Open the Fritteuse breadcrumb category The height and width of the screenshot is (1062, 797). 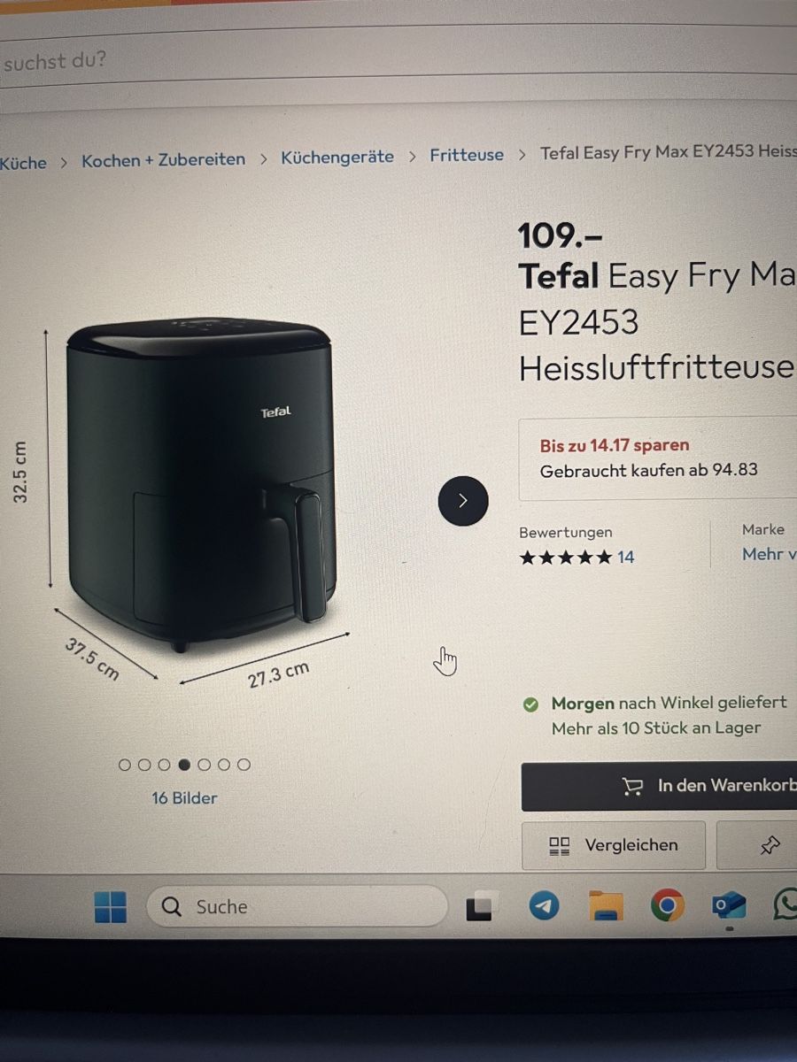(467, 155)
